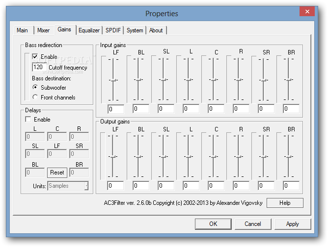Click the Delays LF input field
Viewport: 328px width, 247px height.
click(57, 154)
